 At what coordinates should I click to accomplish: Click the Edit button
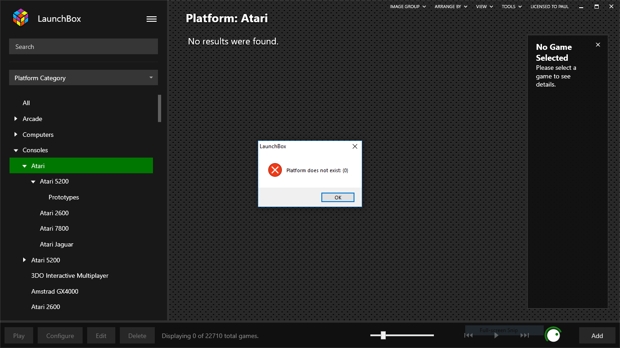(101, 336)
